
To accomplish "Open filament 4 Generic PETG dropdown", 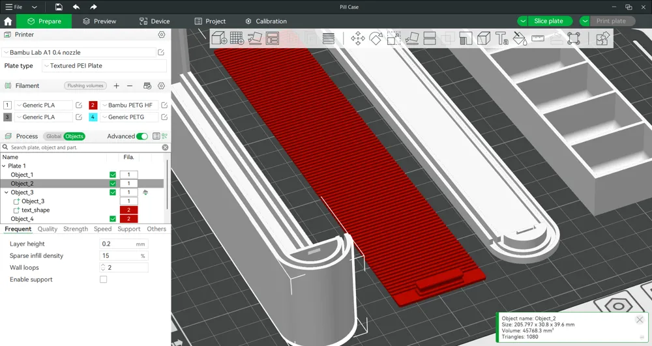I will coord(129,117).
